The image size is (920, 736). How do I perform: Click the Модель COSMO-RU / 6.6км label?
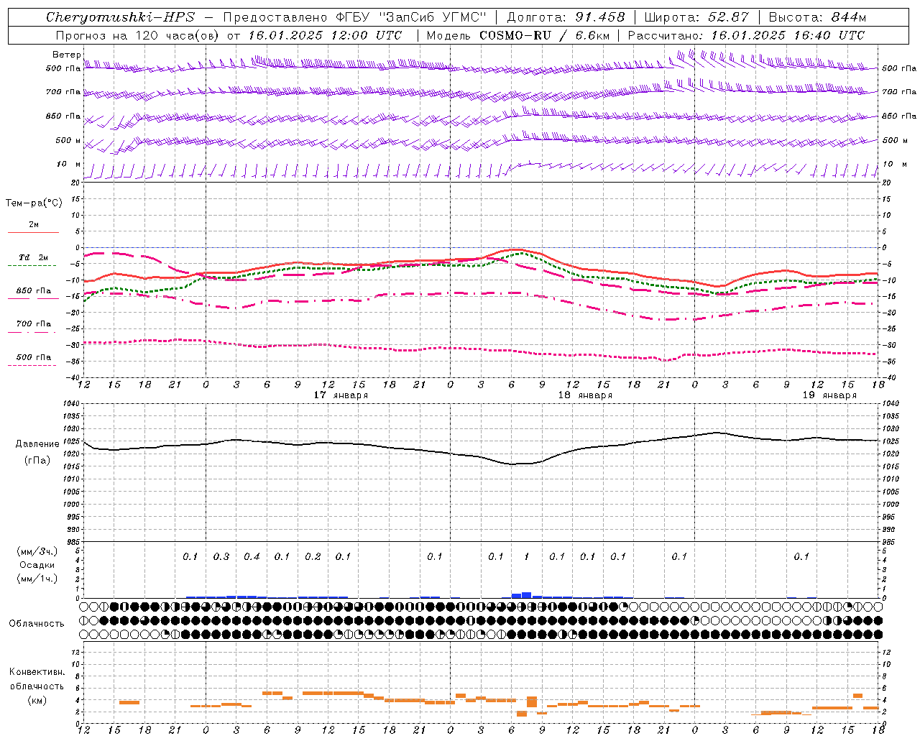[518, 35]
